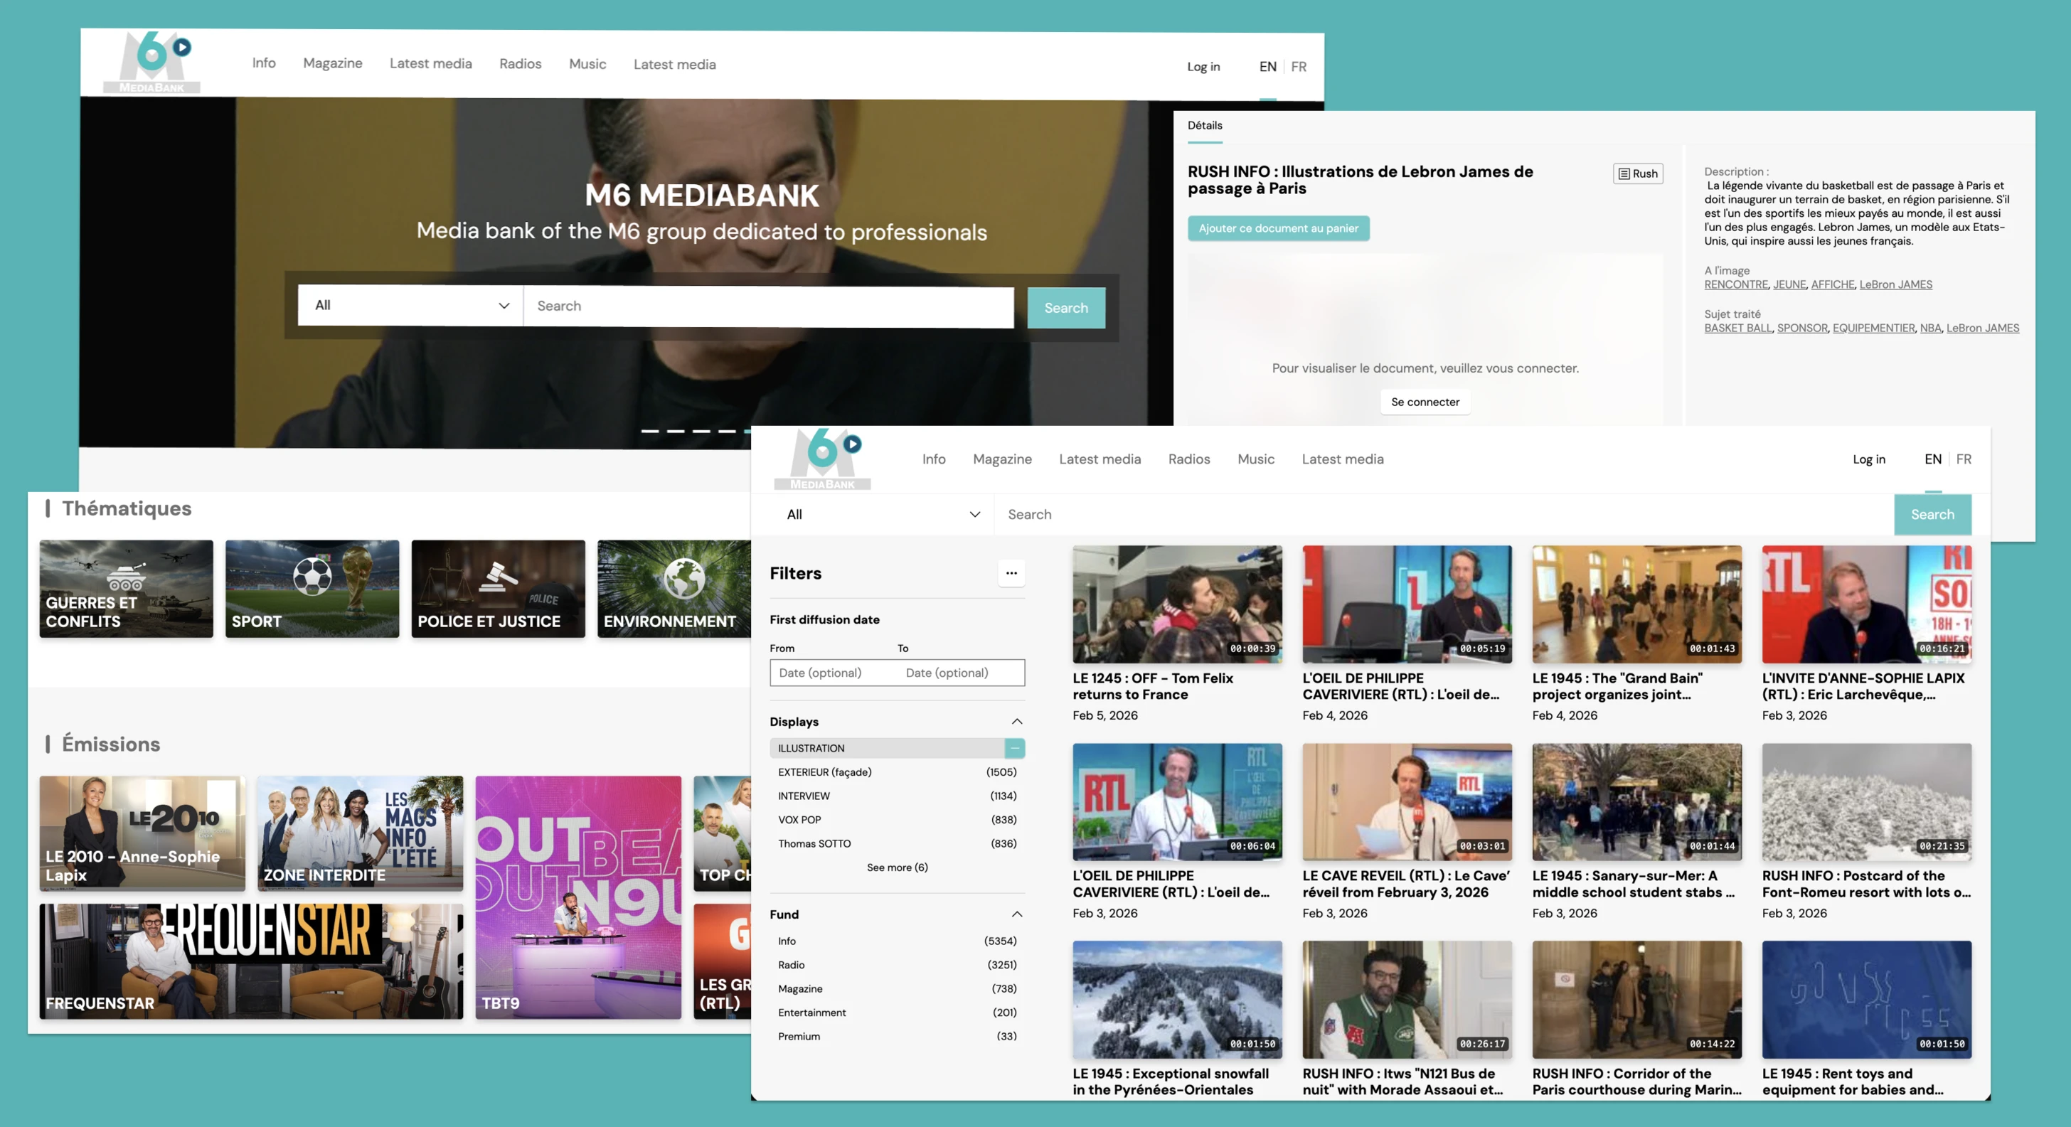
Task: Open Latest media next to Magazine in the results navigation
Action: (1100, 459)
